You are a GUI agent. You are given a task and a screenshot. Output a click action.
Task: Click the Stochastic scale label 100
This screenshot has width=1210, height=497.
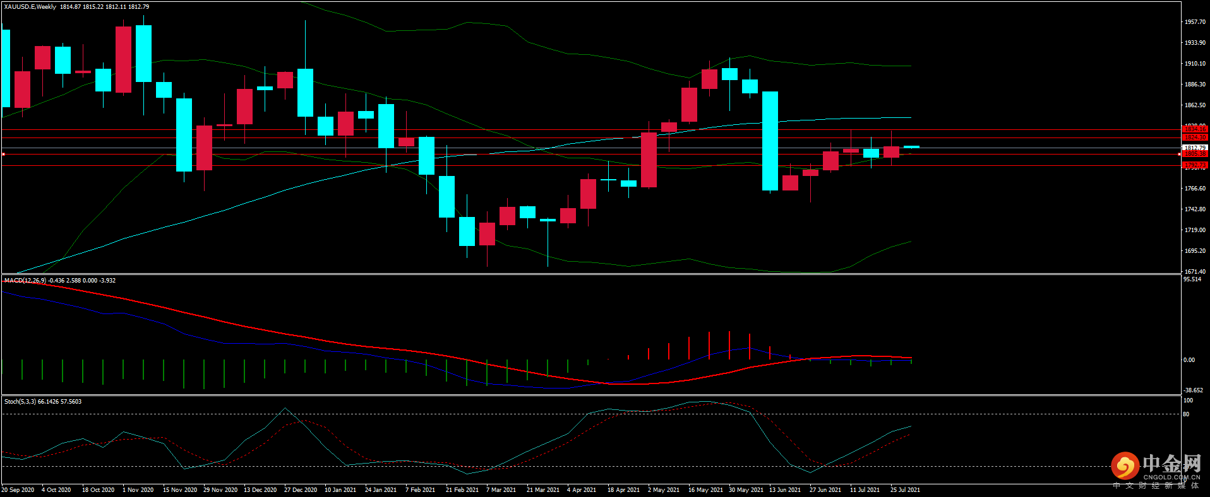click(x=1188, y=401)
